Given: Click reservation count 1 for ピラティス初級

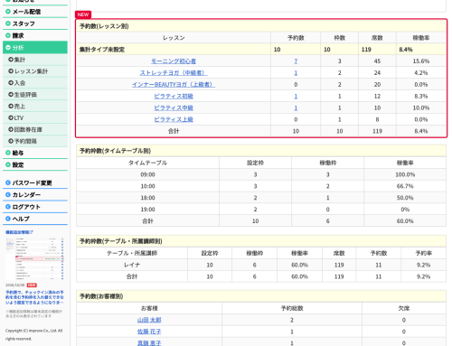Looking at the screenshot, I should 296,97.
